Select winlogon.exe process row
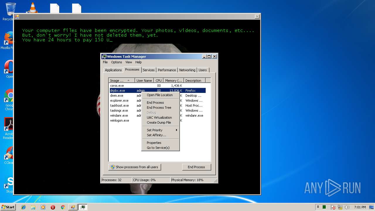This screenshot has height=211, width=375. pyautogui.click(x=158, y=120)
